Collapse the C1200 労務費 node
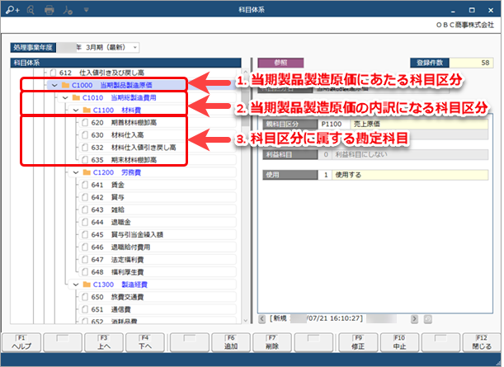504x367 pixels. 76,172
